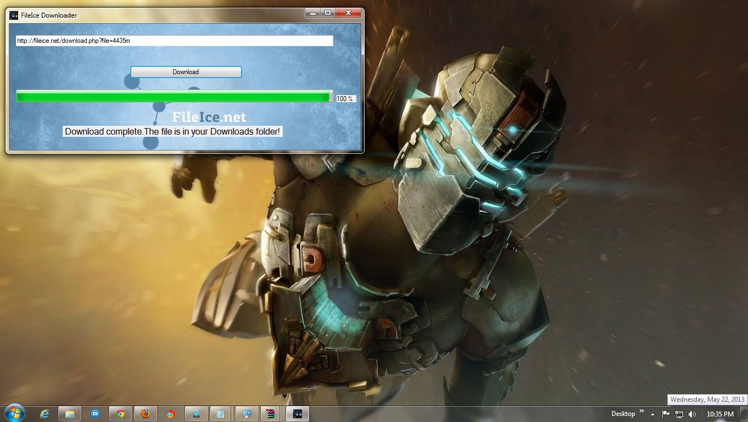Image resolution: width=748 pixels, height=422 pixels.
Task: Open the blue monitor app taskbar icon
Action: (246, 414)
